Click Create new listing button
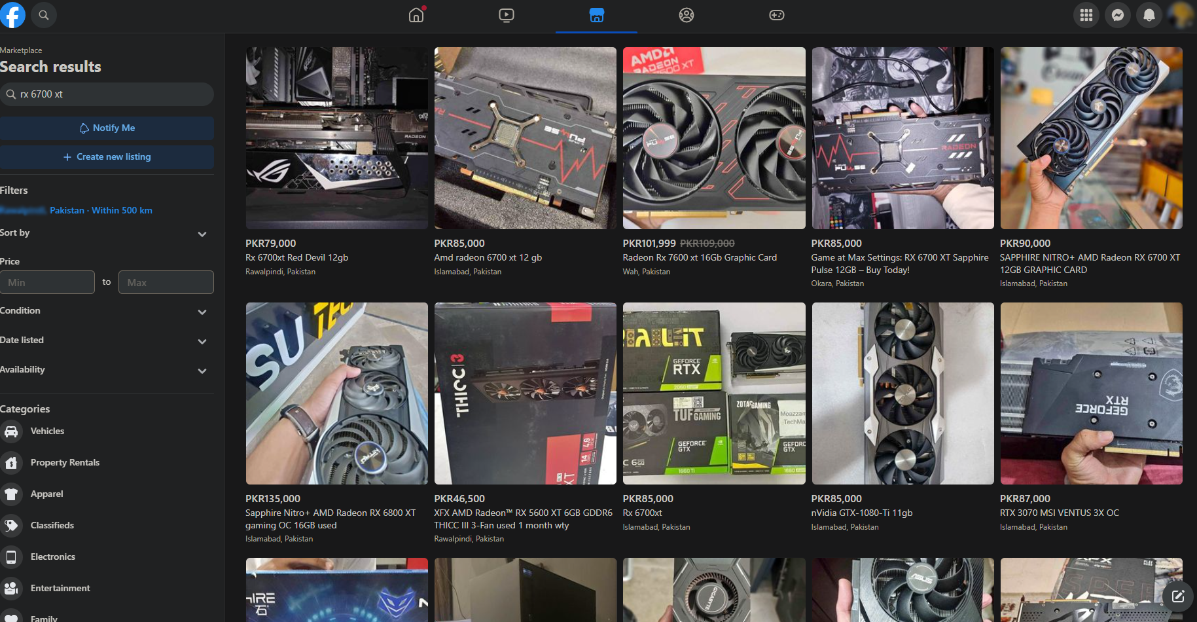Image resolution: width=1197 pixels, height=622 pixels. point(107,157)
